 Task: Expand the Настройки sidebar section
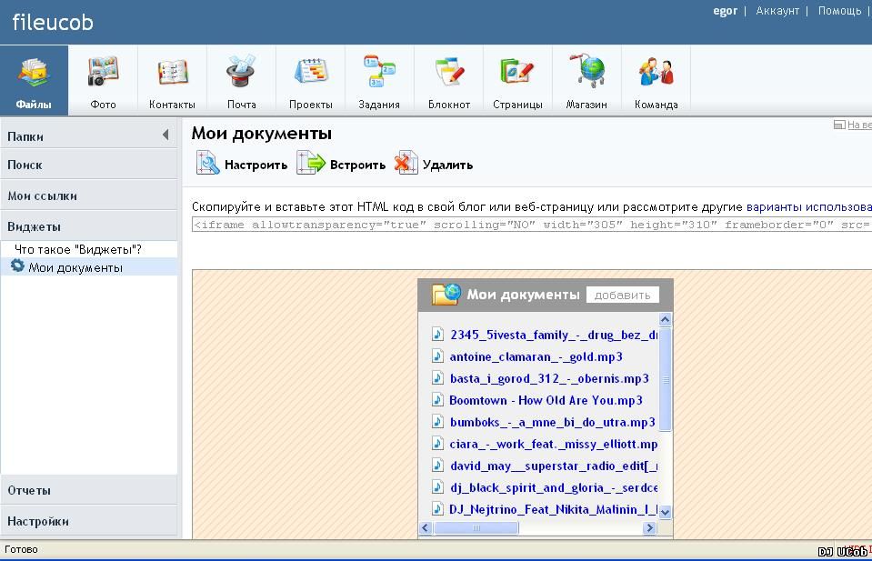(x=38, y=521)
